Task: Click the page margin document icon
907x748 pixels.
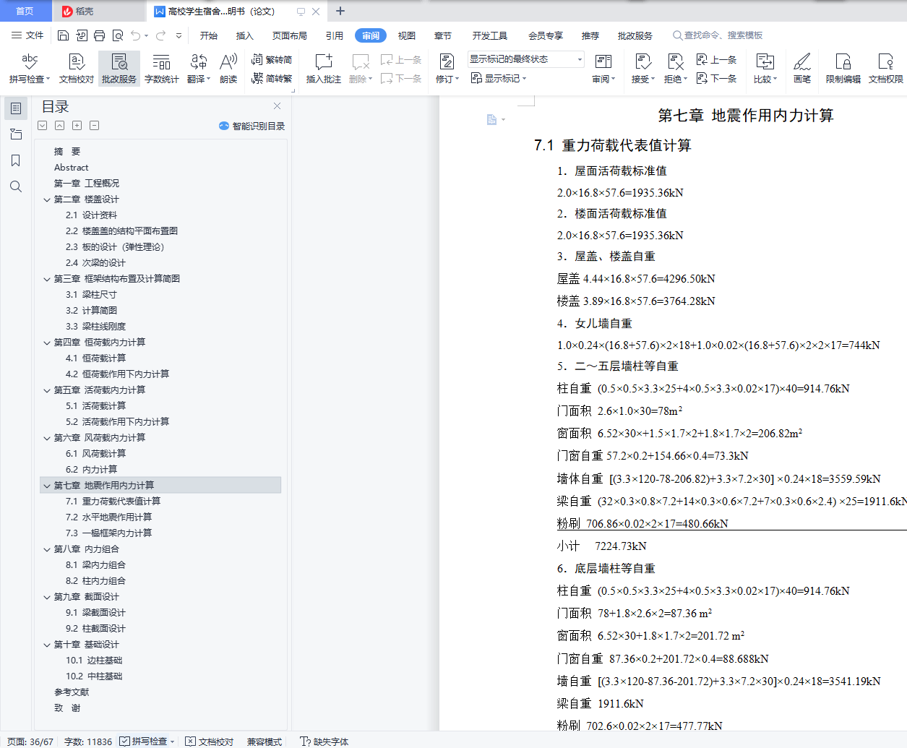Action: point(492,119)
